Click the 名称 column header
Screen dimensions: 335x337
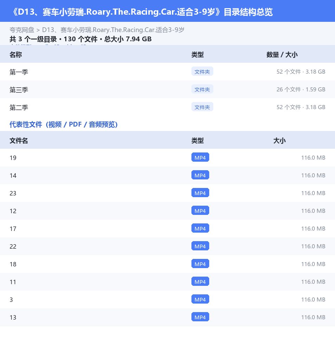click(x=16, y=55)
